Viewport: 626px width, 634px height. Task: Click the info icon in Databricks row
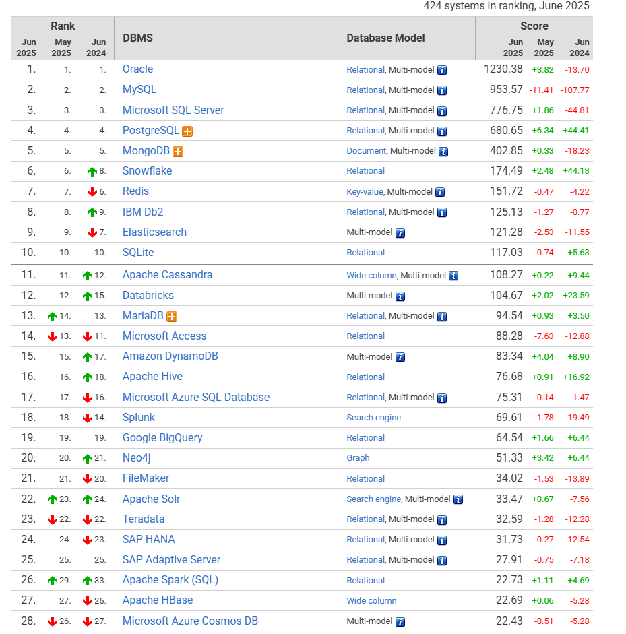pyautogui.click(x=400, y=296)
